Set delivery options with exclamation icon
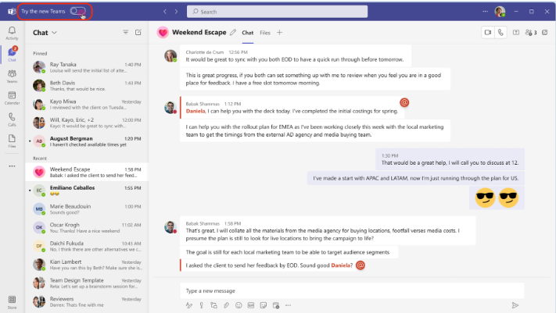The image size is (556, 313). (x=202, y=305)
